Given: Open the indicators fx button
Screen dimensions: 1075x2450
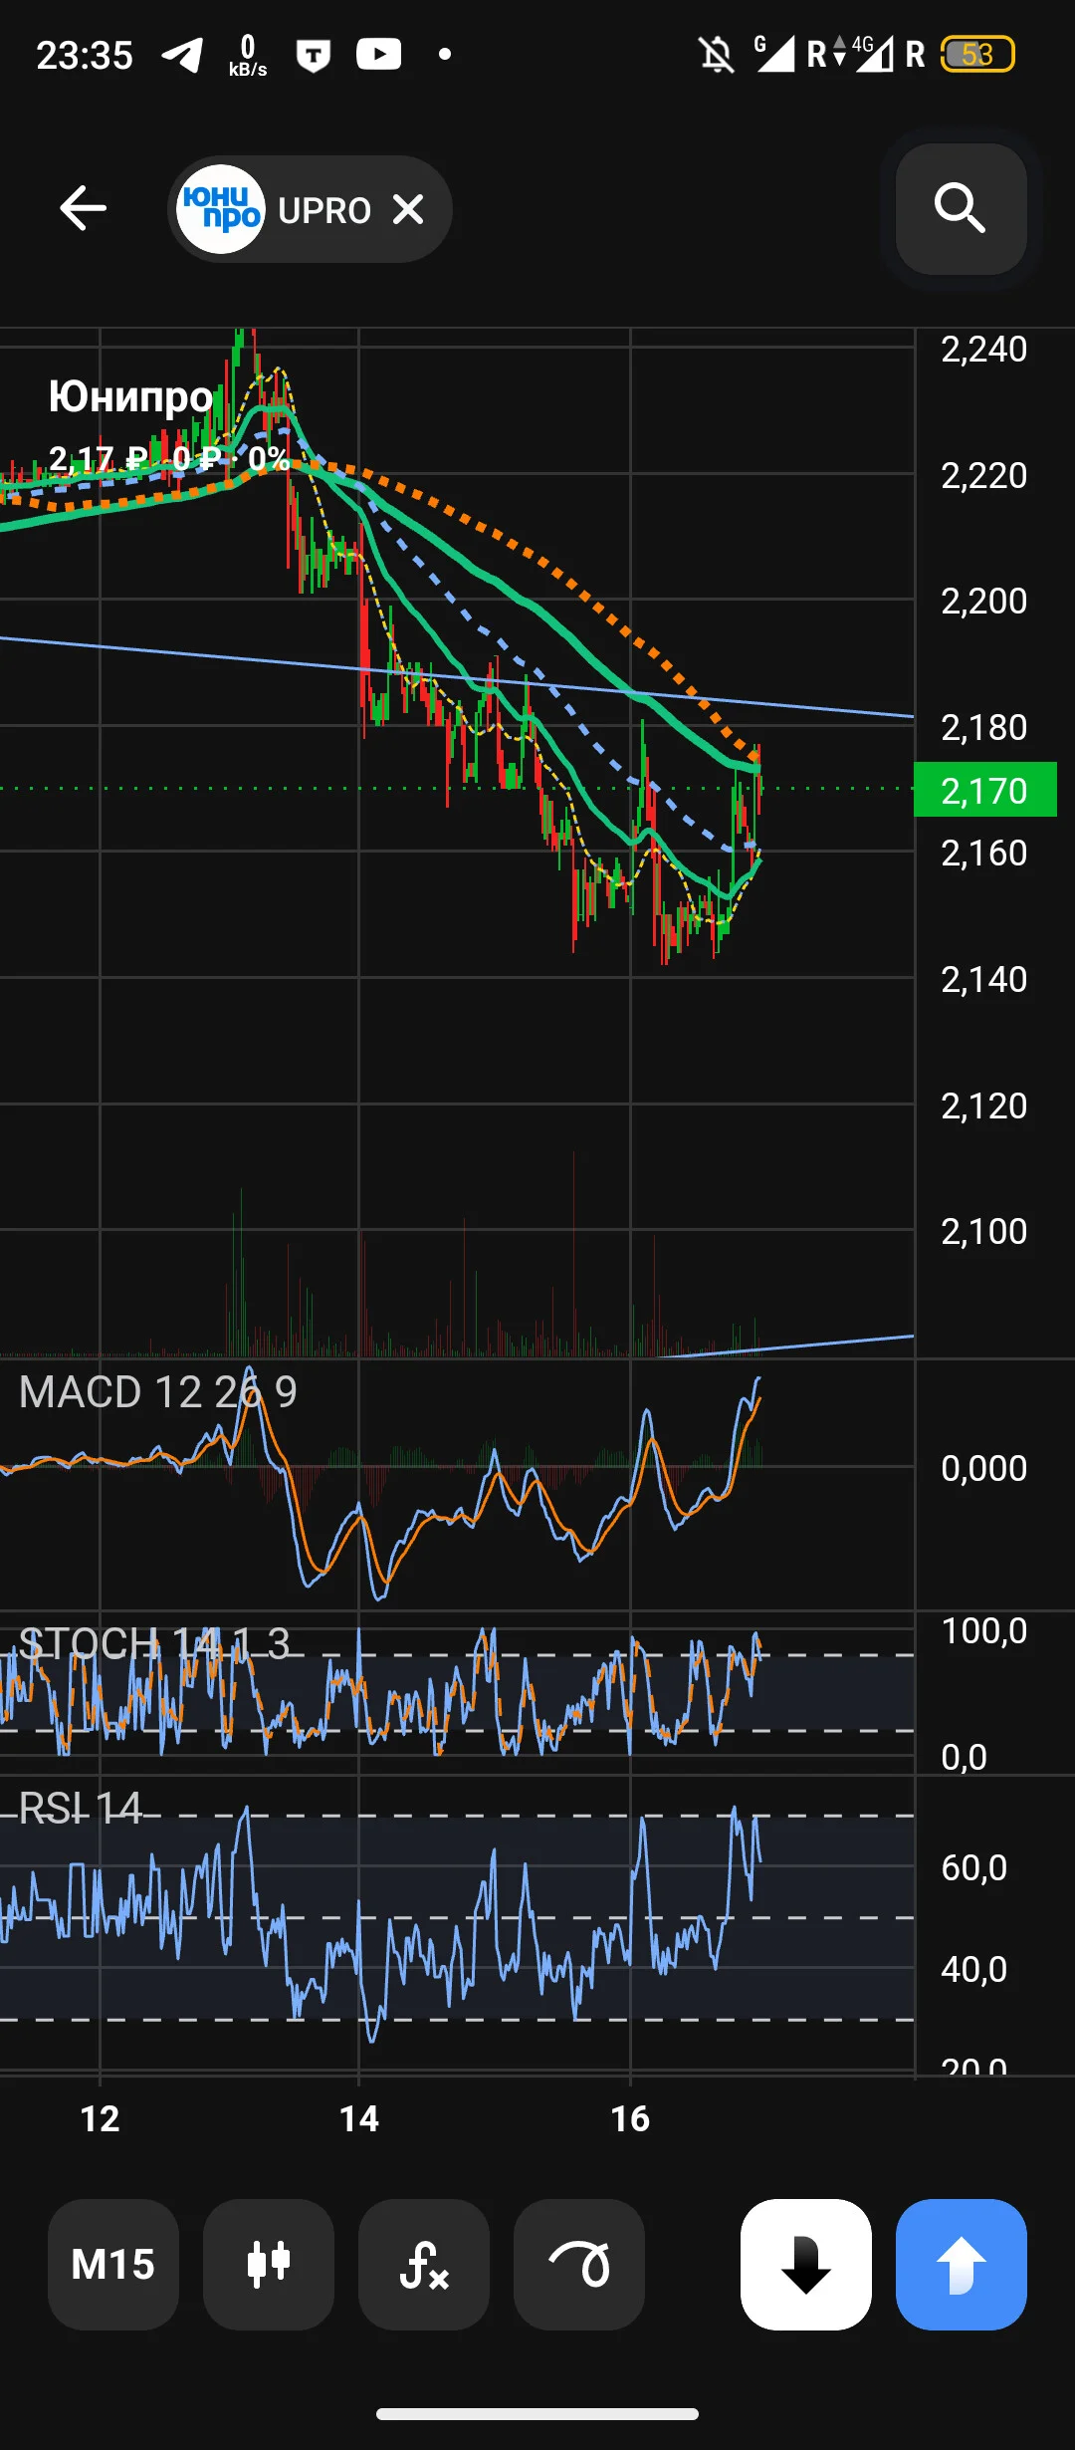Looking at the screenshot, I should [x=424, y=2264].
